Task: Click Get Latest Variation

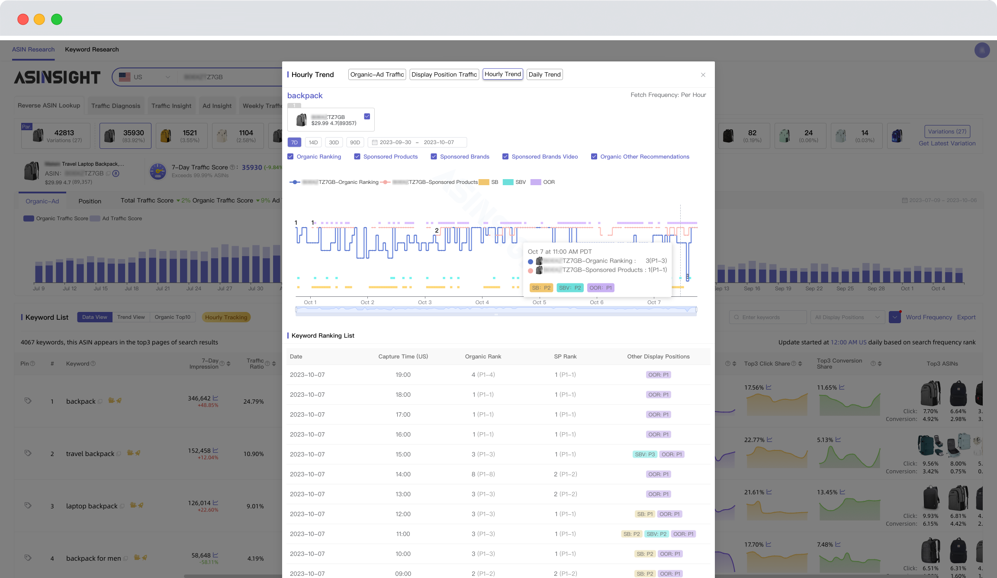Action: point(947,143)
